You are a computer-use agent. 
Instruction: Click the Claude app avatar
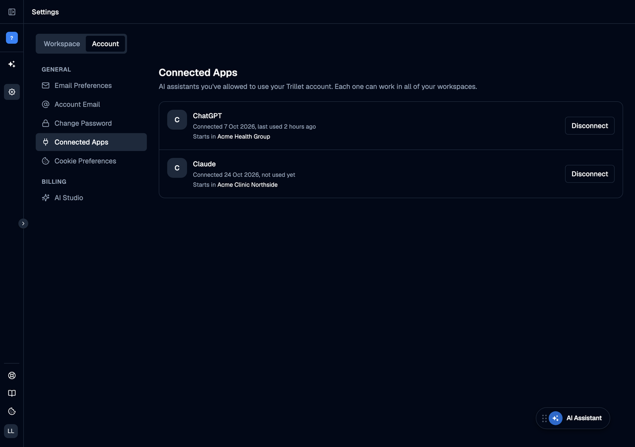click(177, 168)
